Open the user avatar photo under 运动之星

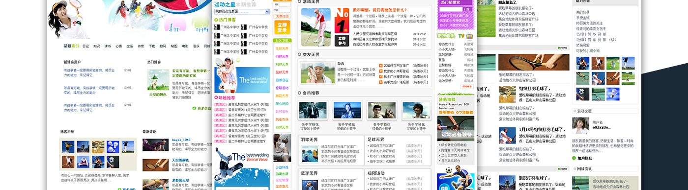580,125
